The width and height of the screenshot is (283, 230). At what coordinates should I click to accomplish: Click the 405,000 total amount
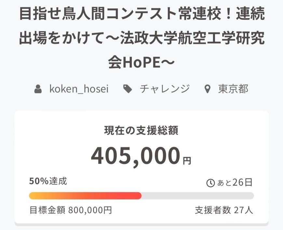[x=135, y=156]
